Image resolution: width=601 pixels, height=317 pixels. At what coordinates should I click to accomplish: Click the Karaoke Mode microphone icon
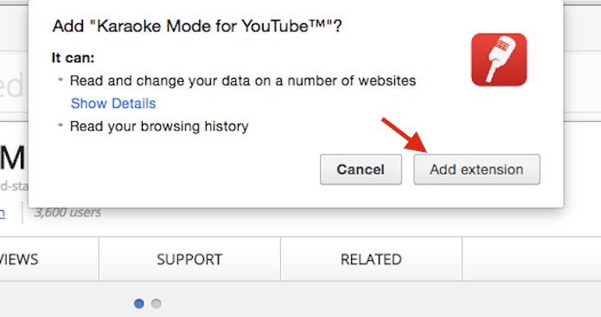coord(499,60)
